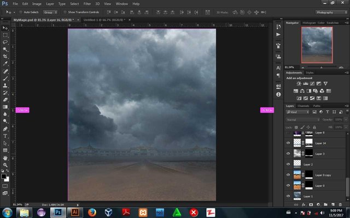Open the Info panel icon

[278, 94]
